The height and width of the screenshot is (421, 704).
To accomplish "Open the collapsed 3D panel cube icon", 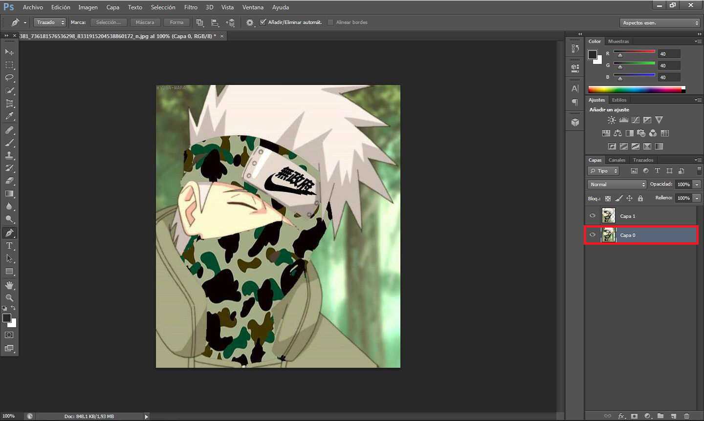I will (x=575, y=122).
